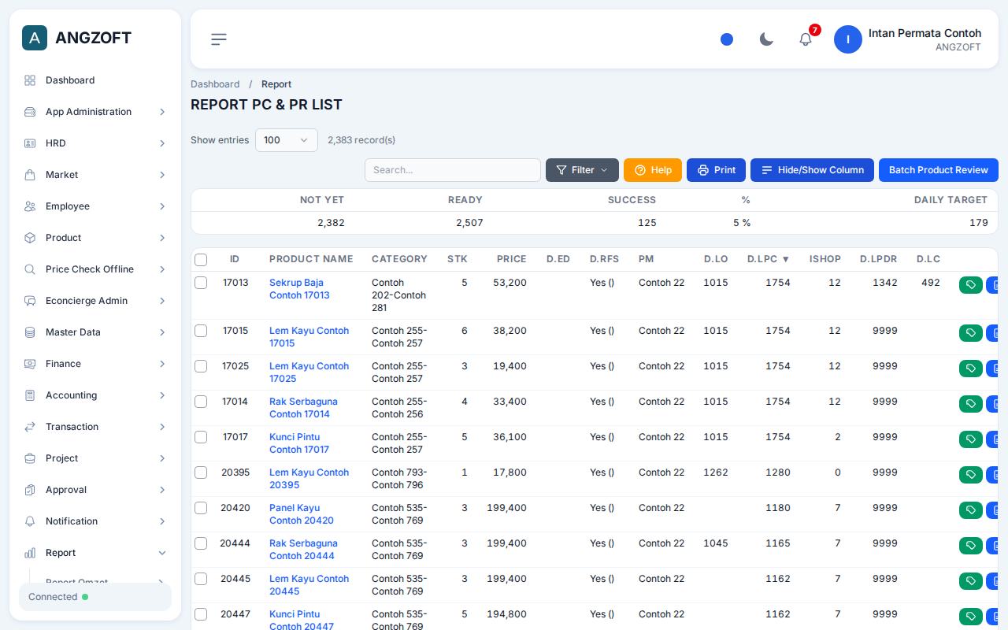Go to Dashboard breadcrumb link

point(215,84)
